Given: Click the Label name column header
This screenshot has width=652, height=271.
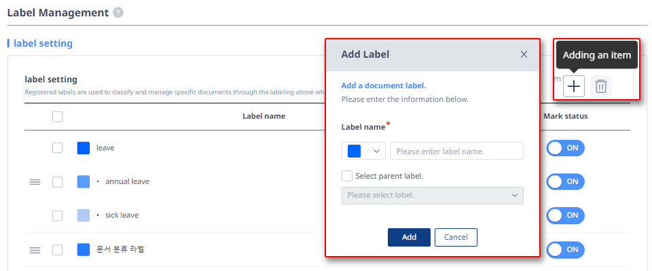Looking at the screenshot, I should pos(264,116).
